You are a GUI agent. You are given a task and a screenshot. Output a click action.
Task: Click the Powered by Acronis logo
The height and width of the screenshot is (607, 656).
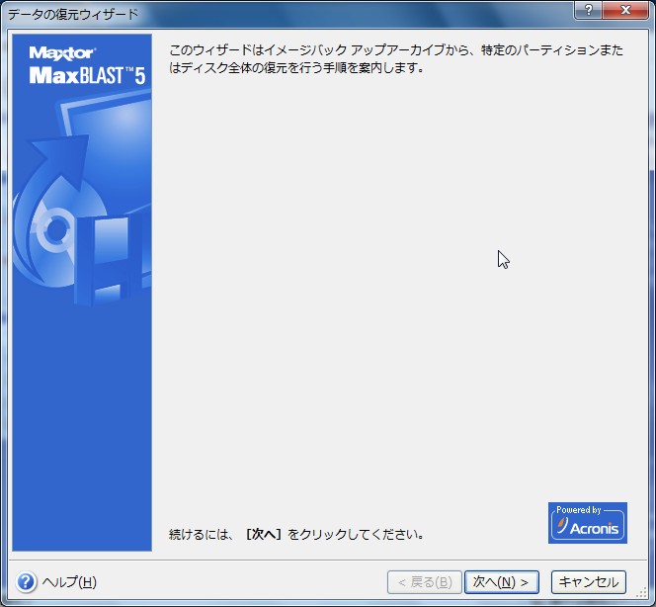coord(588,523)
